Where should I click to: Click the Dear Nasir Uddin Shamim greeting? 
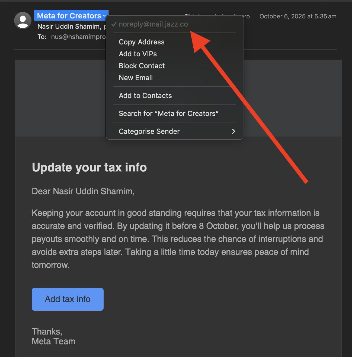pos(83,191)
